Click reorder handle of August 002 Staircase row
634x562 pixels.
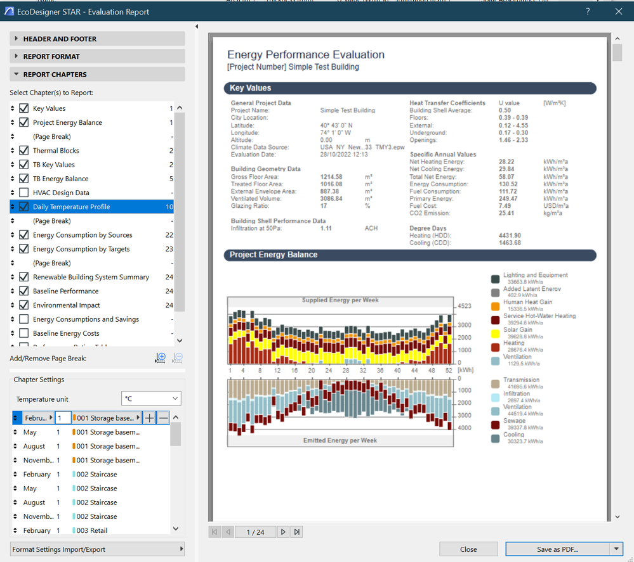[x=15, y=502]
